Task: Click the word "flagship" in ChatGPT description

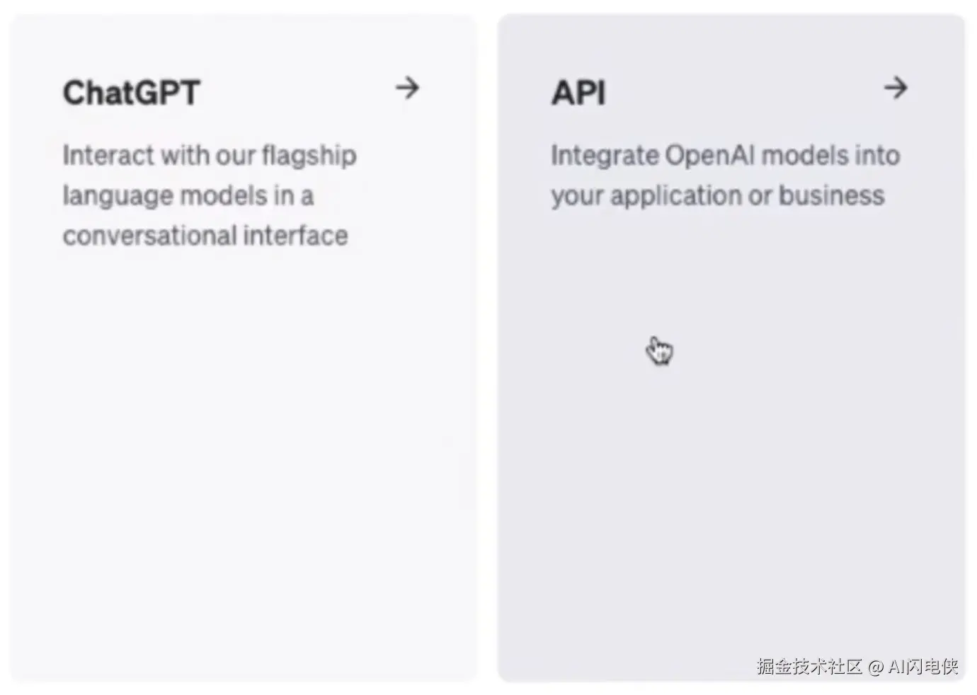Action: (309, 156)
